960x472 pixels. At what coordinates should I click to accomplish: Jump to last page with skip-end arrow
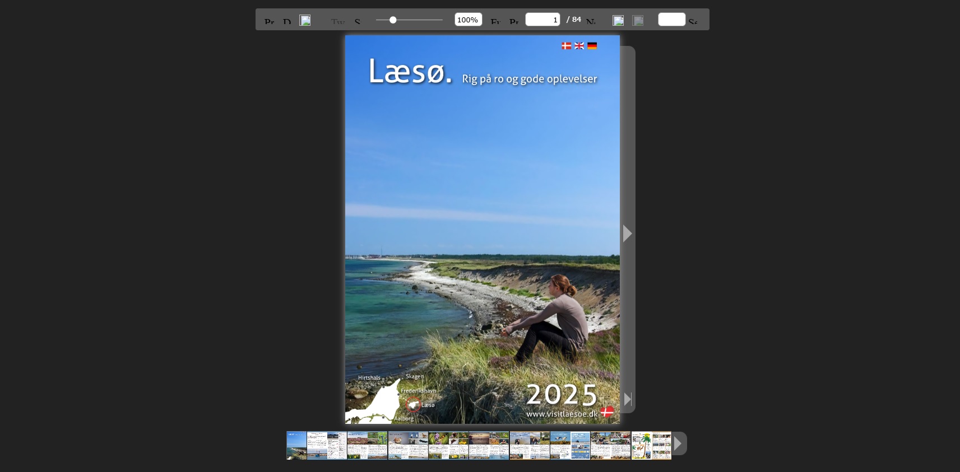(x=628, y=399)
